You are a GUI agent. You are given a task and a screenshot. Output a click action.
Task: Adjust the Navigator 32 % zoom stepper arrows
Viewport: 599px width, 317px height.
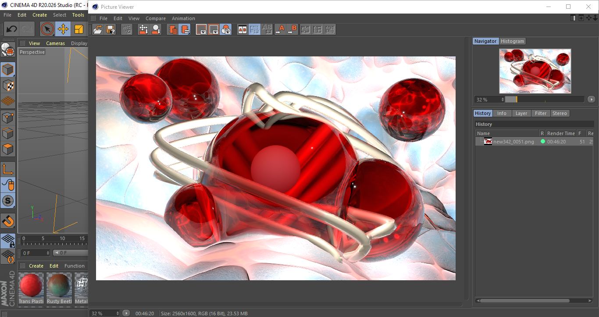click(503, 100)
